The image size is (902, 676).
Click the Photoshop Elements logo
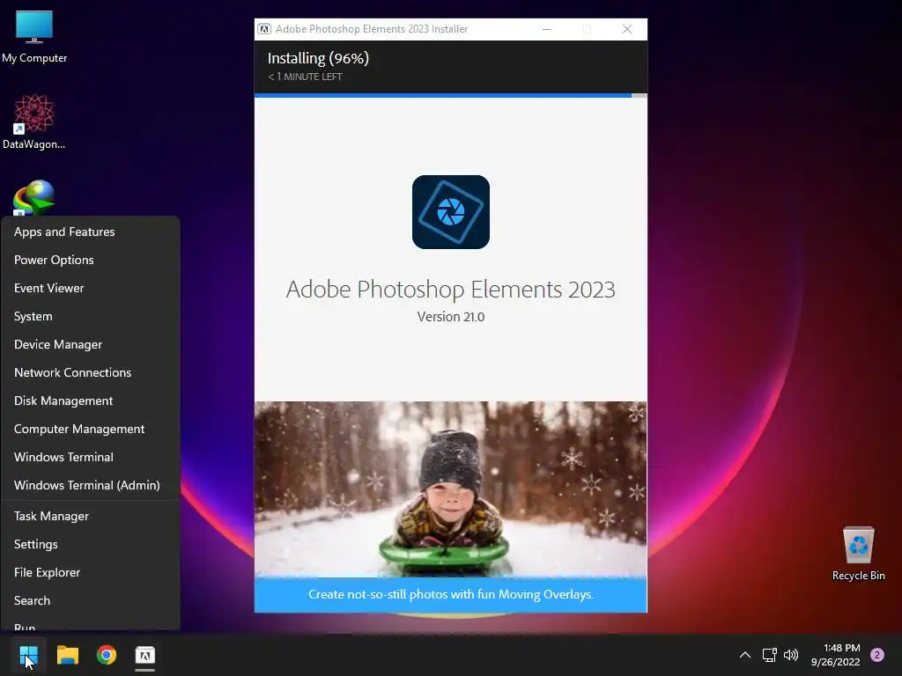pyautogui.click(x=450, y=212)
